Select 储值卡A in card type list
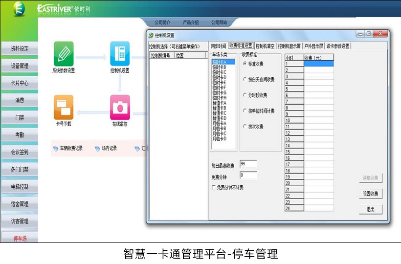The height and width of the screenshot is (264, 401). point(219,103)
